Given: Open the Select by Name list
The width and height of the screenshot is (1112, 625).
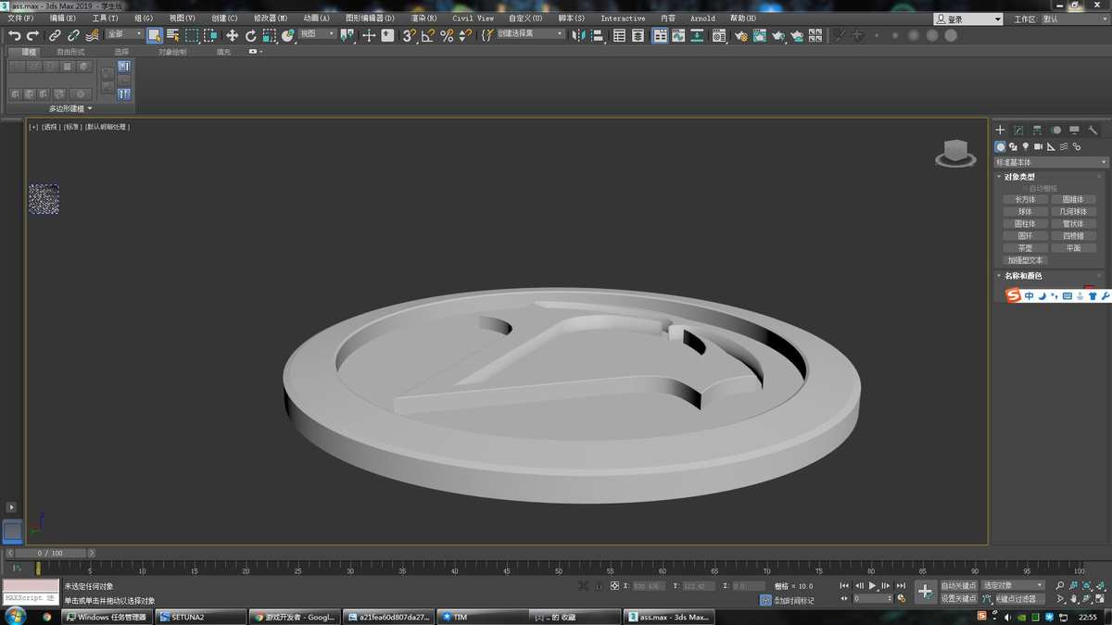Looking at the screenshot, I should (x=173, y=35).
